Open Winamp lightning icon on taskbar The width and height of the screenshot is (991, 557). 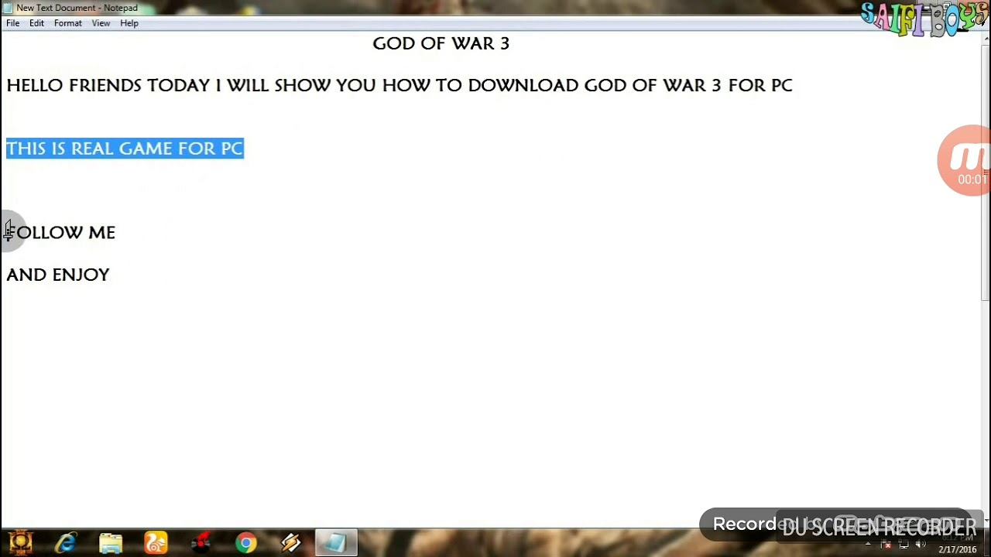pyautogui.click(x=291, y=543)
